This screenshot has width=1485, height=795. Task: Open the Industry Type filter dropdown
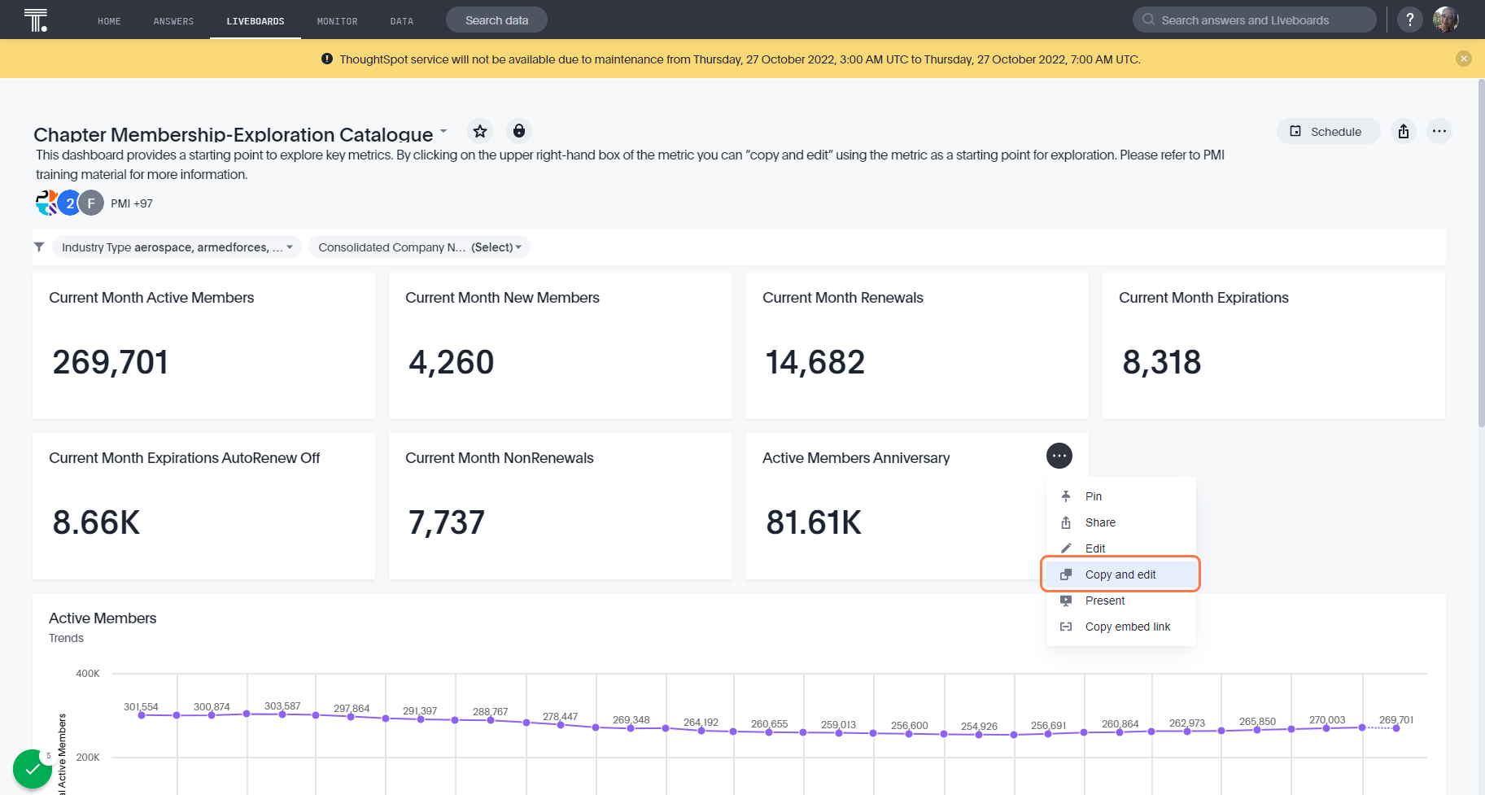tap(177, 247)
